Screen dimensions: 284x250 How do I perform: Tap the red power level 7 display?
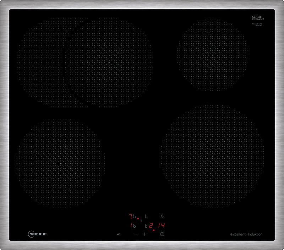[130, 216]
